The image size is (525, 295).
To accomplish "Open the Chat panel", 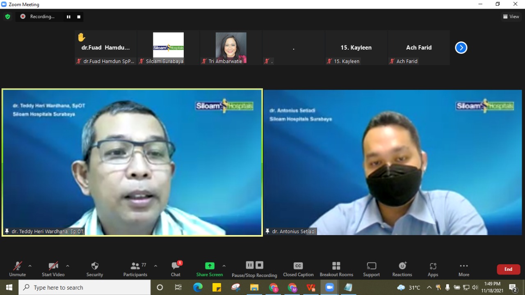I will [x=176, y=269].
